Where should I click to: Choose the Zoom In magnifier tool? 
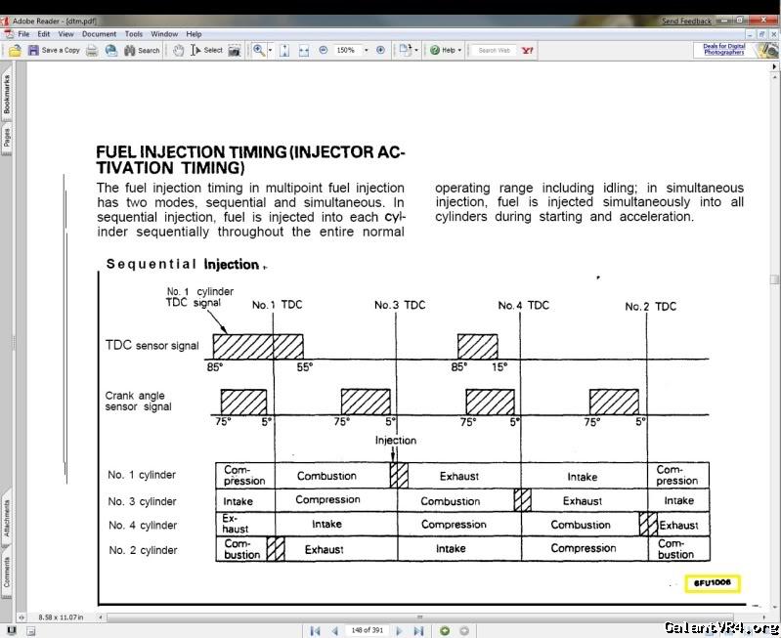(x=259, y=50)
